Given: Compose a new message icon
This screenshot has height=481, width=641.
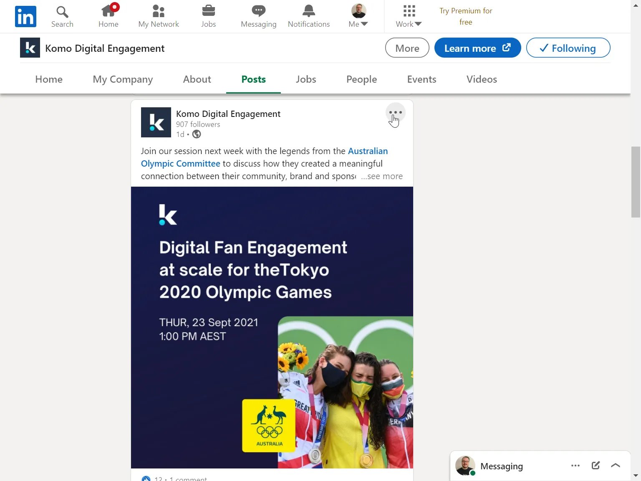Looking at the screenshot, I should click(x=596, y=465).
